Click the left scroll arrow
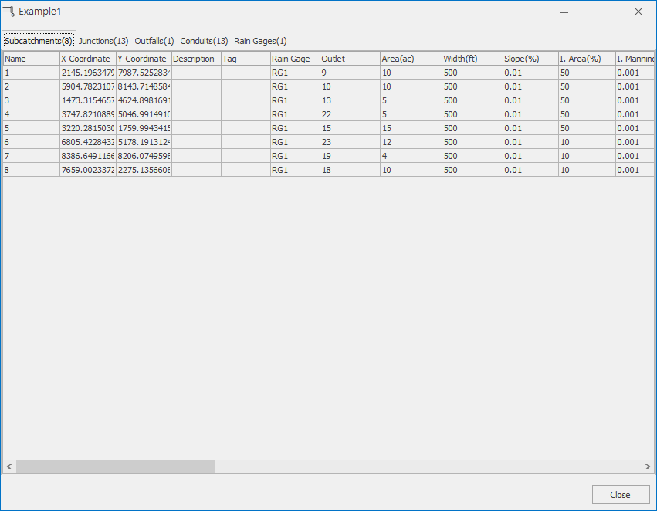The height and width of the screenshot is (511, 657). (x=9, y=466)
